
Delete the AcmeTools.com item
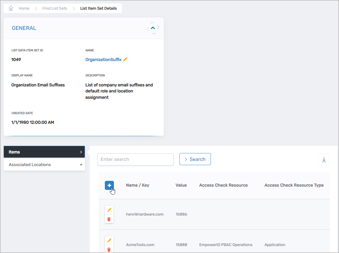[x=109, y=249]
